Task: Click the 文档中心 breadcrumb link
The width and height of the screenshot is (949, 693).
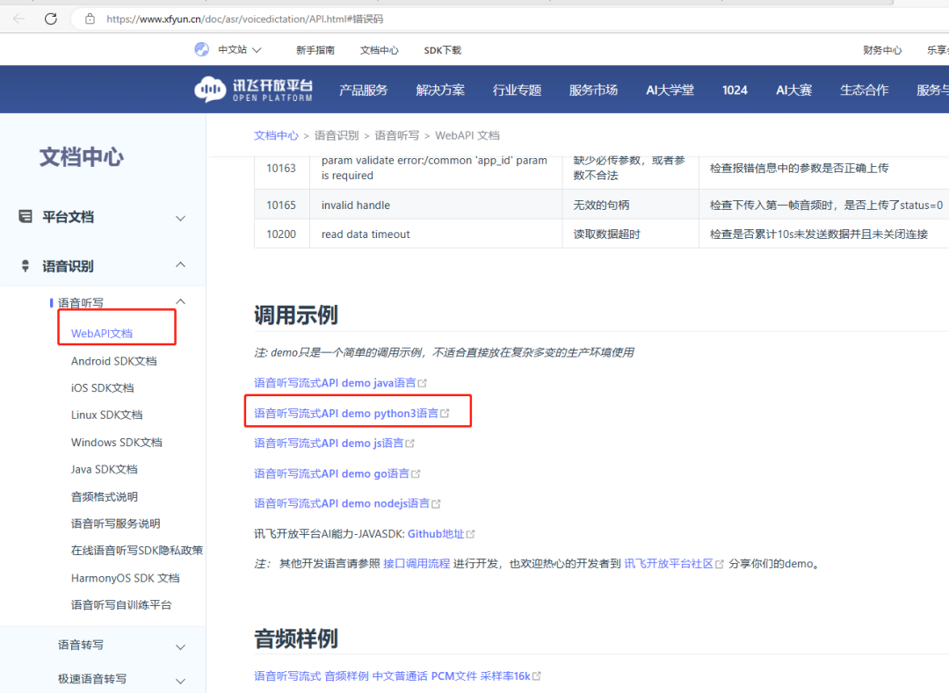Action: coord(276,135)
